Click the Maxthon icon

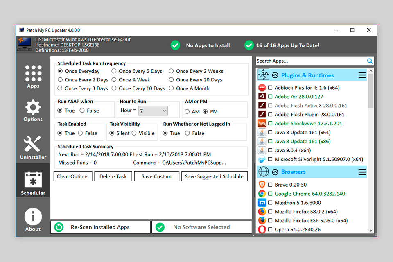[262, 202]
